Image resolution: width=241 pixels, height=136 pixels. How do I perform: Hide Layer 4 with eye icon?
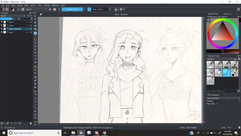[x=2, y=22]
